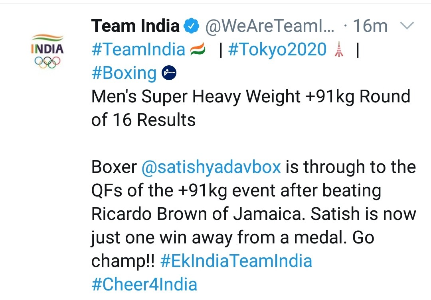Open the #TeamIndia hashtag
Image resolution: width=431 pixels, height=300 pixels.
coord(138,50)
